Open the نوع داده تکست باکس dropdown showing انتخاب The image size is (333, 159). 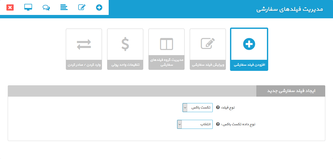[195, 124]
